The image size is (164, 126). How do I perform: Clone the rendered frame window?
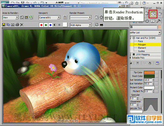tap(13, 25)
